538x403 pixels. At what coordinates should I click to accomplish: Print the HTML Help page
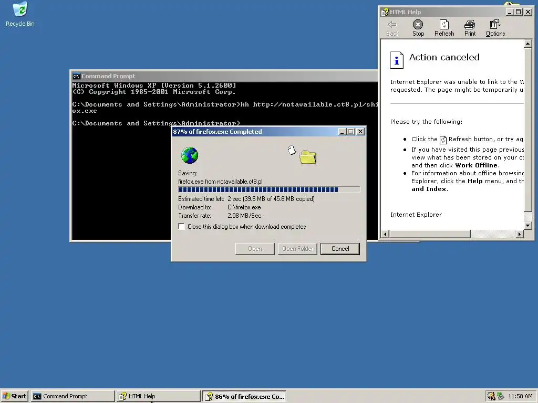(470, 28)
